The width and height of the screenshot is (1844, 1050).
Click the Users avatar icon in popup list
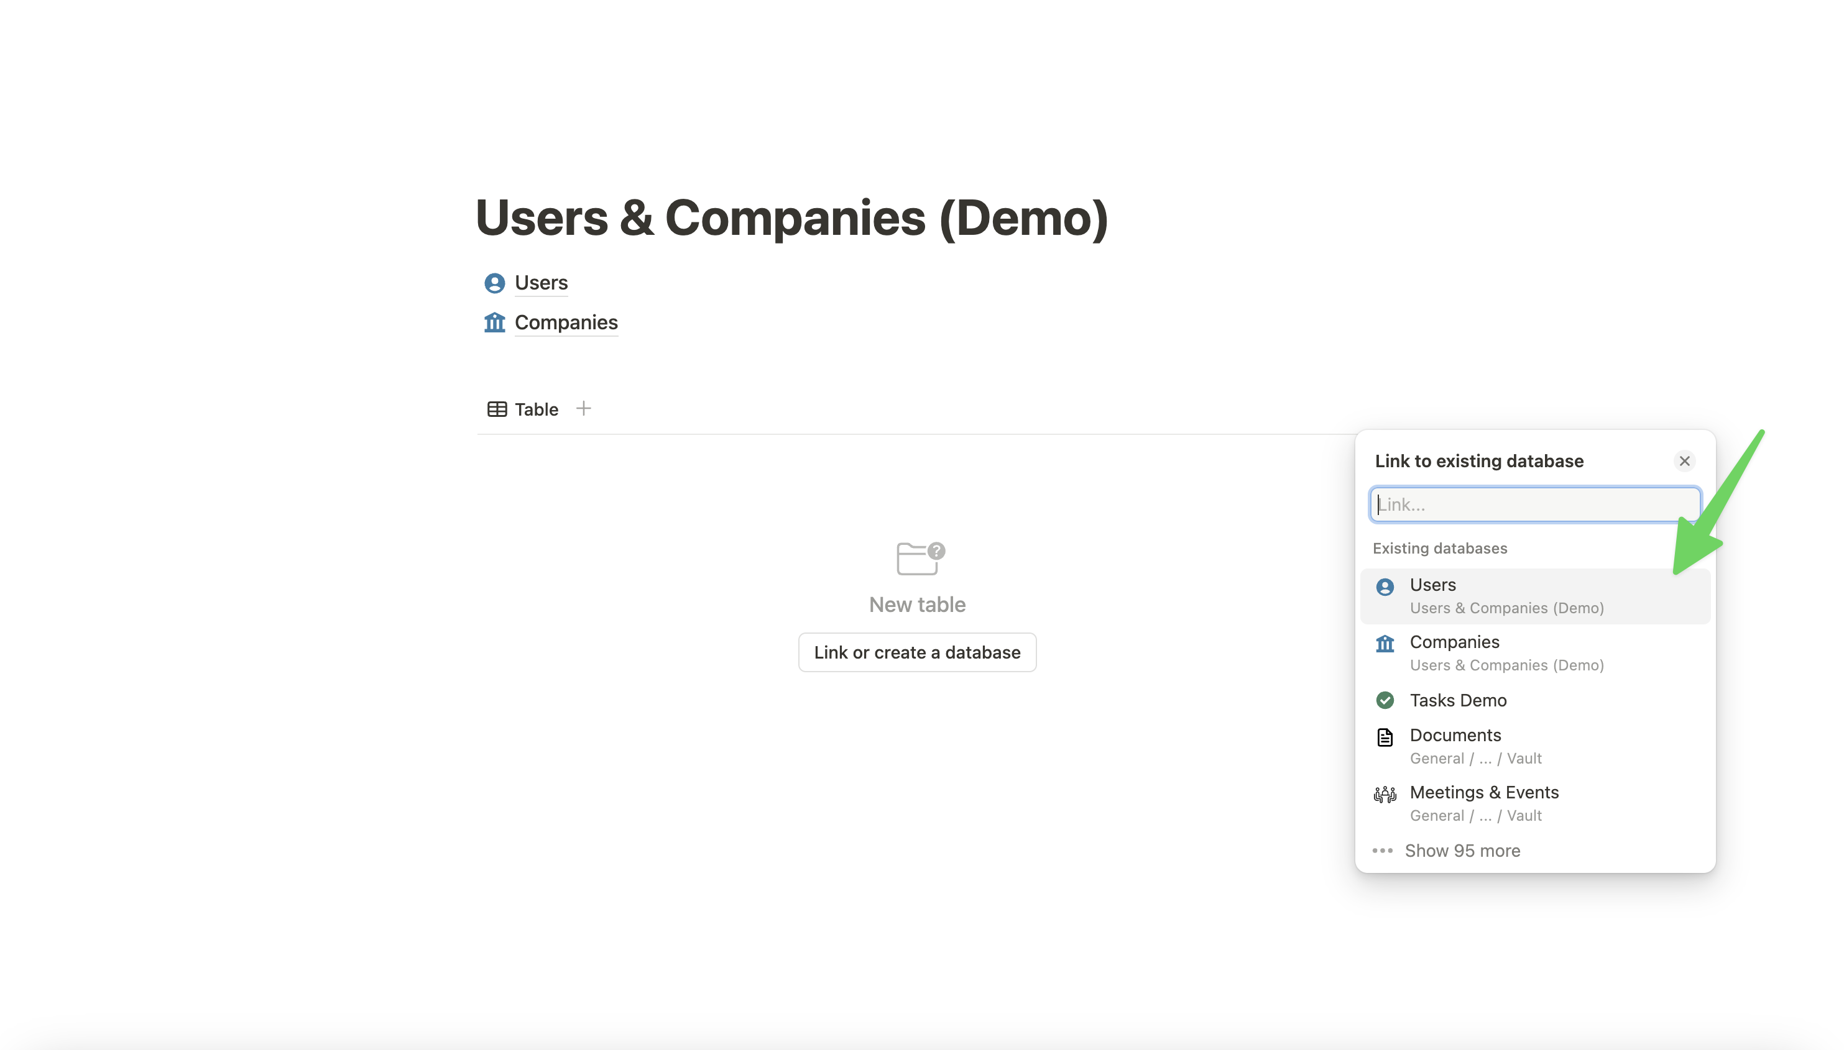click(1385, 587)
